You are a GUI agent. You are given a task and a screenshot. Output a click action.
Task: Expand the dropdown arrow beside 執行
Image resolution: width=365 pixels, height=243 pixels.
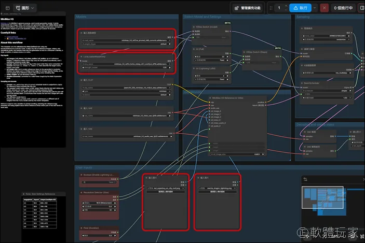pyautogui.click(x=315, y=8)
